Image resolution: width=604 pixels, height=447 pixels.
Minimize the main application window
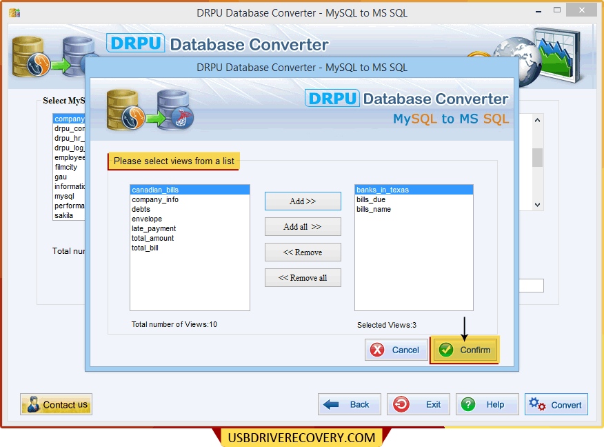(538, 12)
